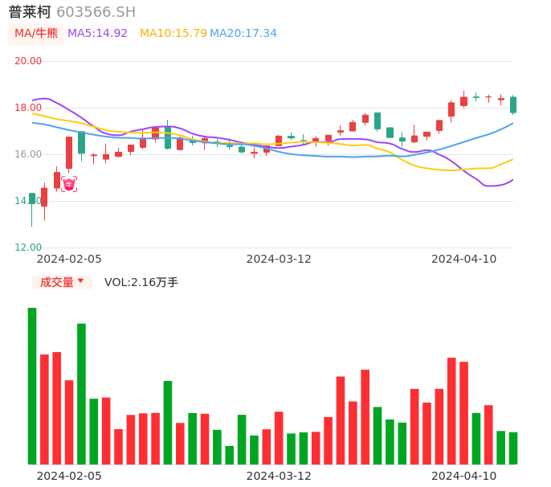Select the MA/牛熊 indicator tab
Viewport: 551px width, 487px height.
[36, 34]
